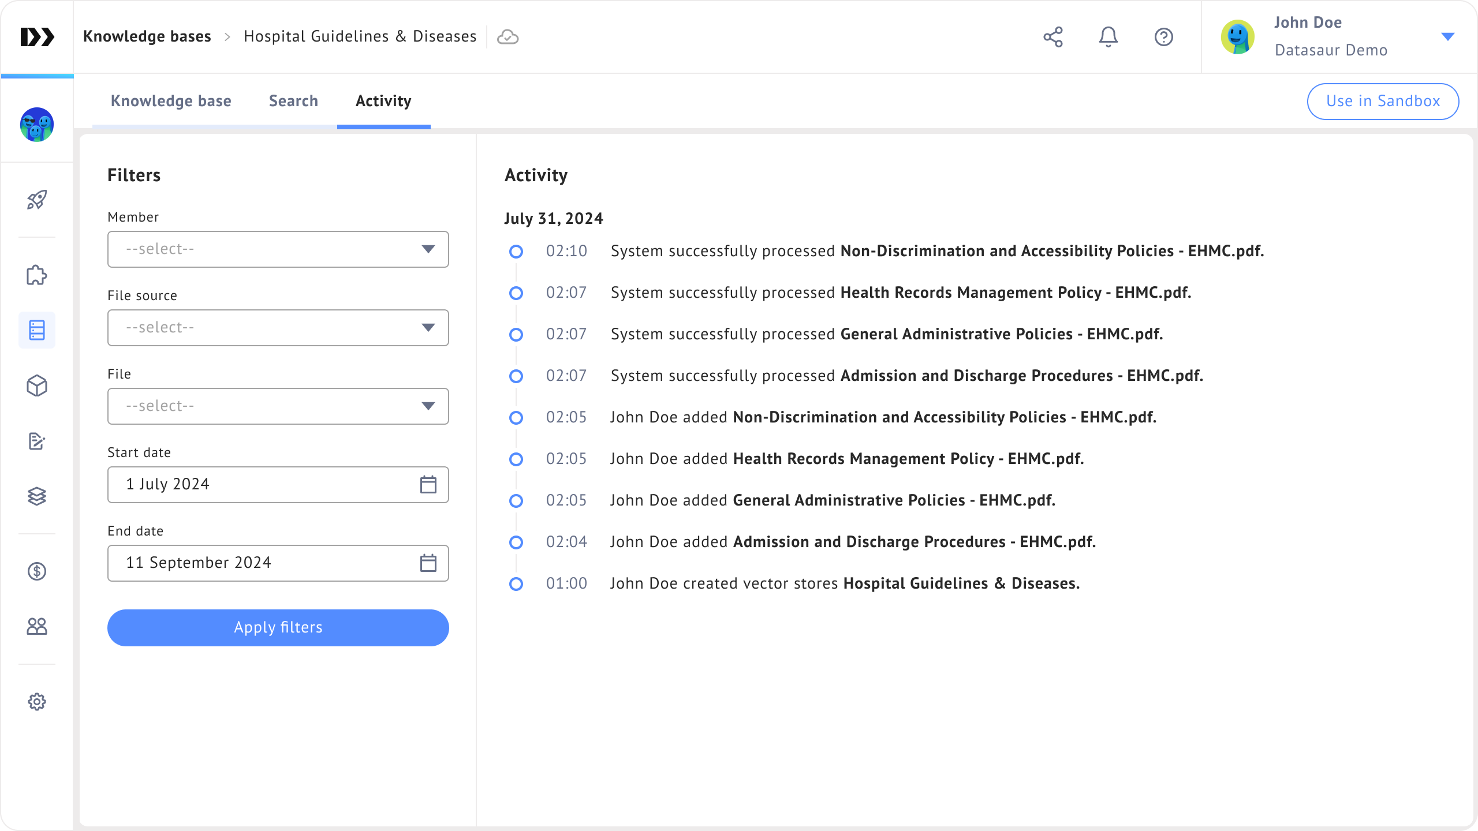Image resolution: width=1478 pixels, height=831 pixels.
Task: Open the puzzle-piece extensions icon
Action: click(x=37, y=275)
